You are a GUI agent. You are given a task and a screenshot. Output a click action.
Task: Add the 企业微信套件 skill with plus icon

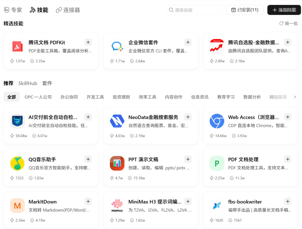188,42
